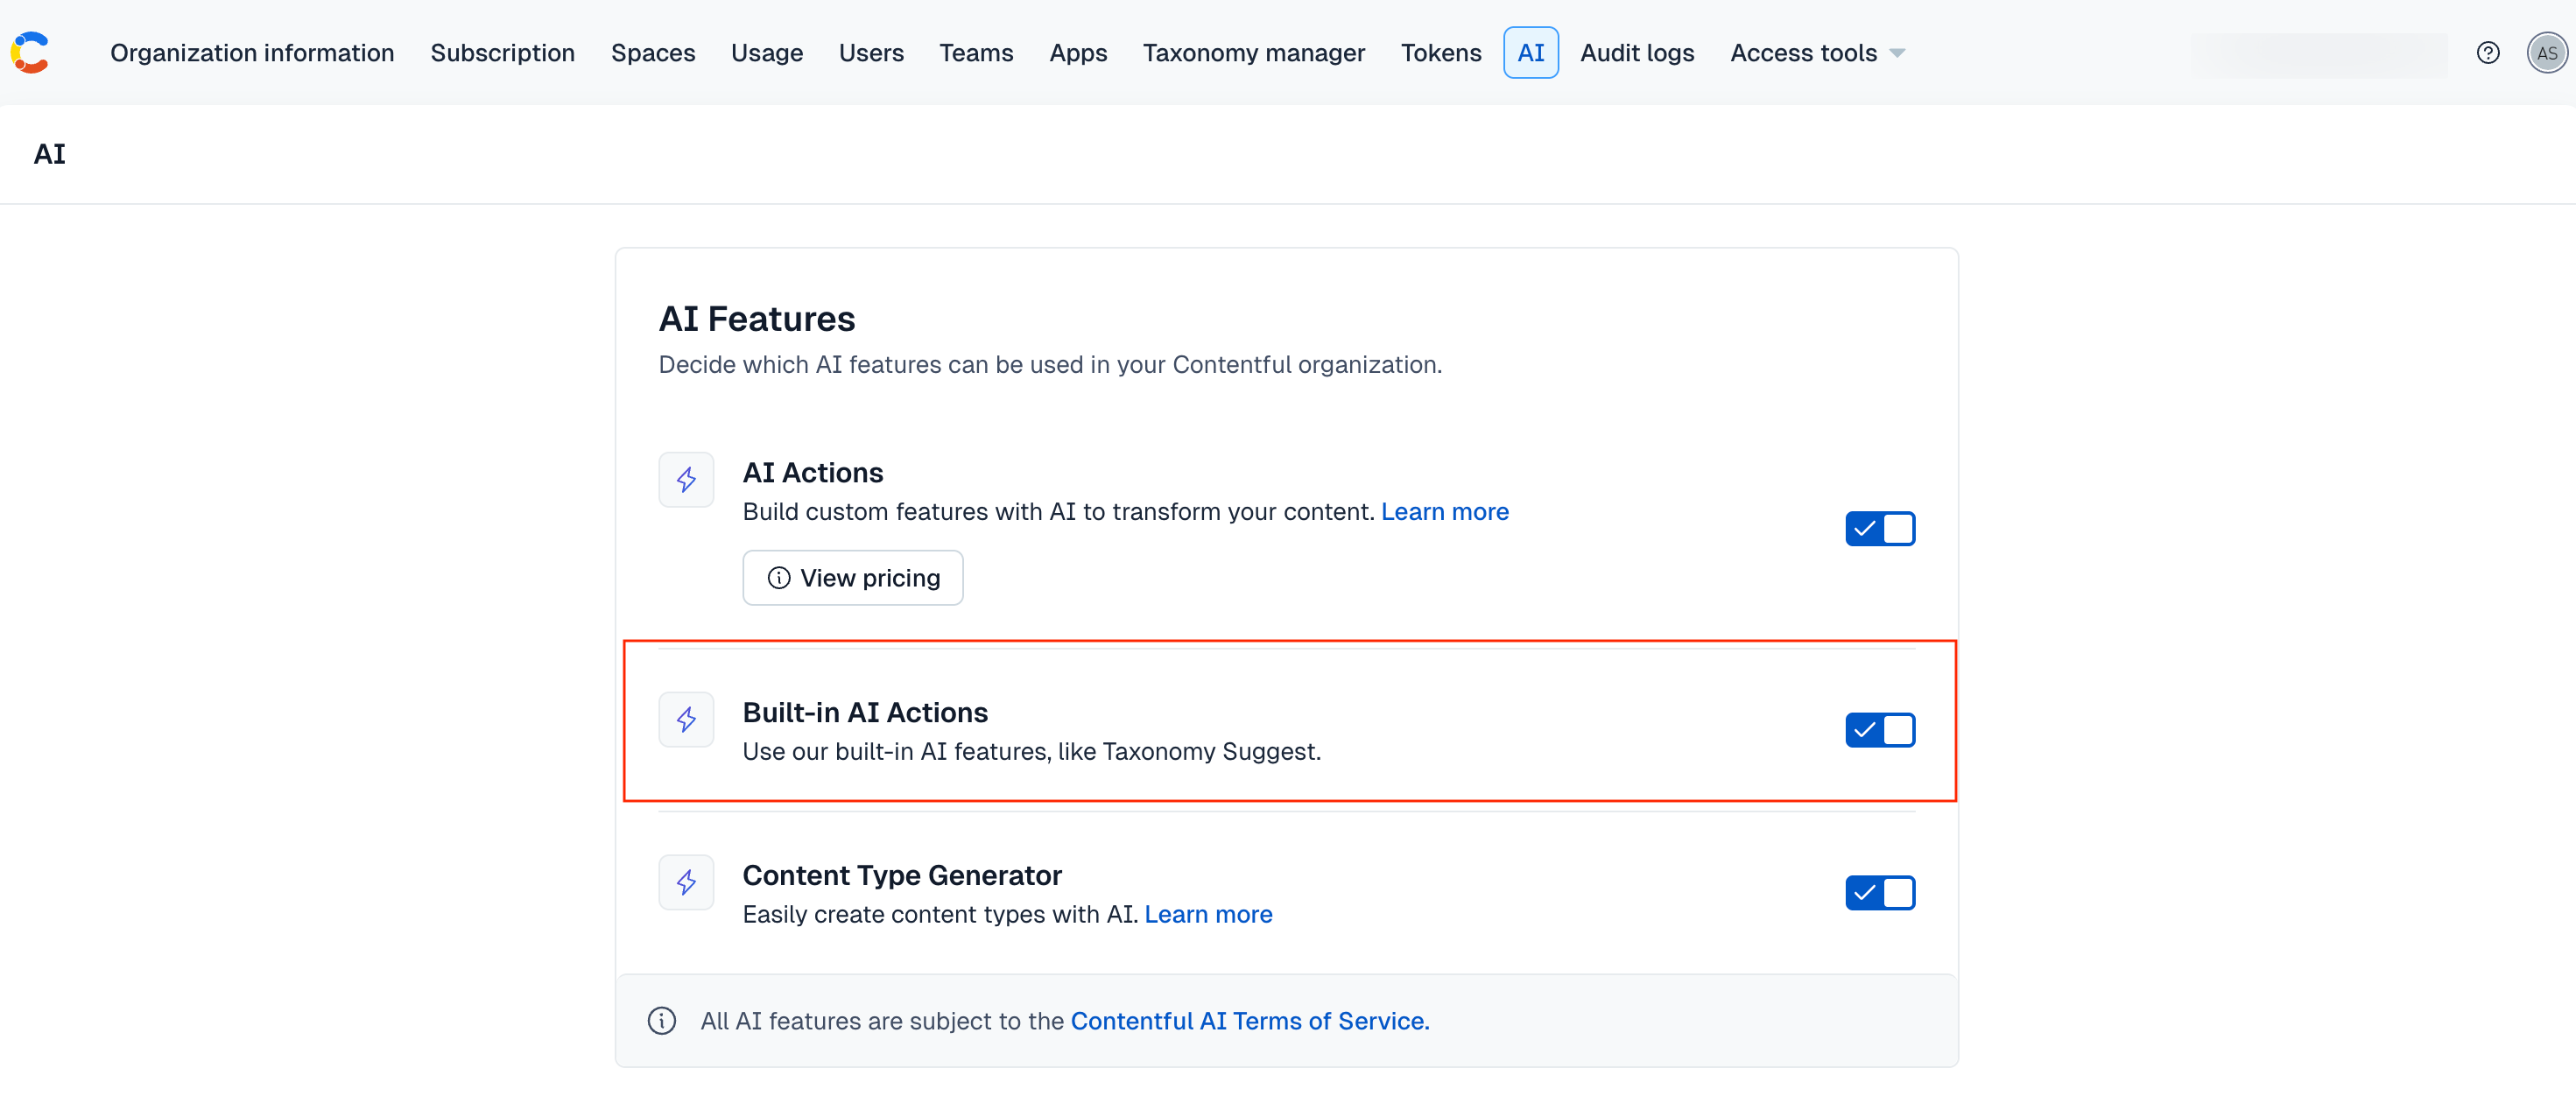This screenshot has width=2576, height=1110.
Task: Expand the Access tools dropdown
Action: (x=1803, y=53)
